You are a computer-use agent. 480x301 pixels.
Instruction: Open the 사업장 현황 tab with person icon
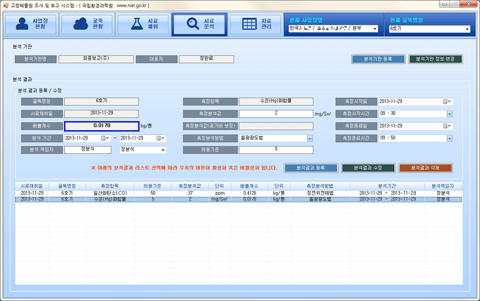click(x=31, y=24)
